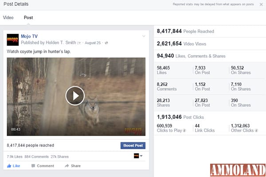The image size is (266, 177).
Task: Click the 1,913,046 Post Clicks stat
Action: click(x=180, y=117)
